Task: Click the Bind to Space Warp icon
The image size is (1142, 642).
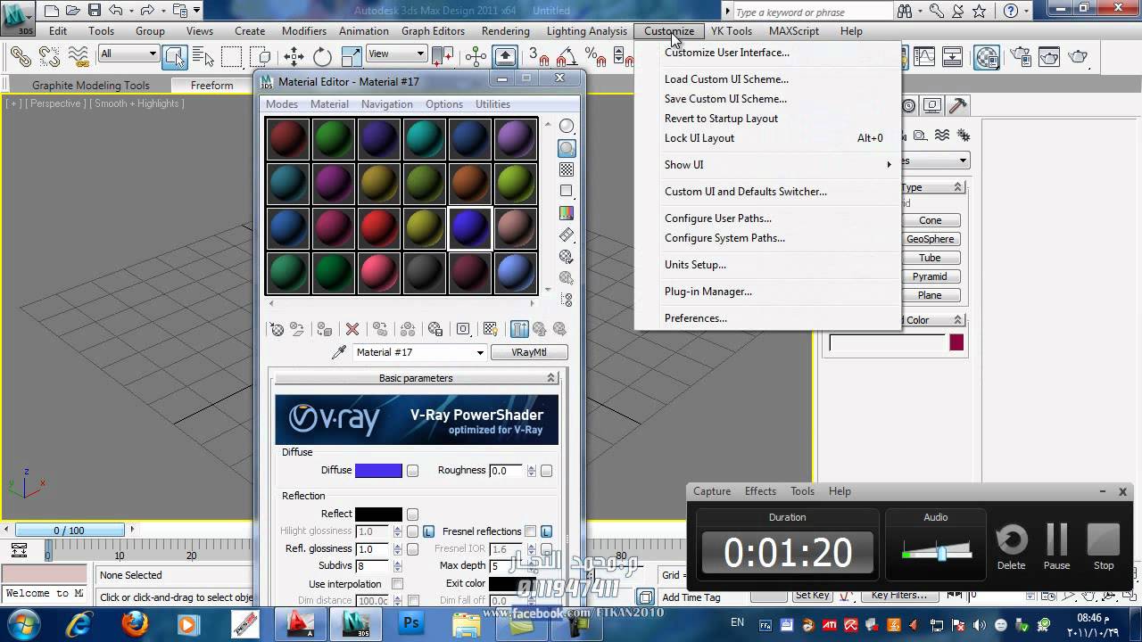Action: [x=78, y=56]
